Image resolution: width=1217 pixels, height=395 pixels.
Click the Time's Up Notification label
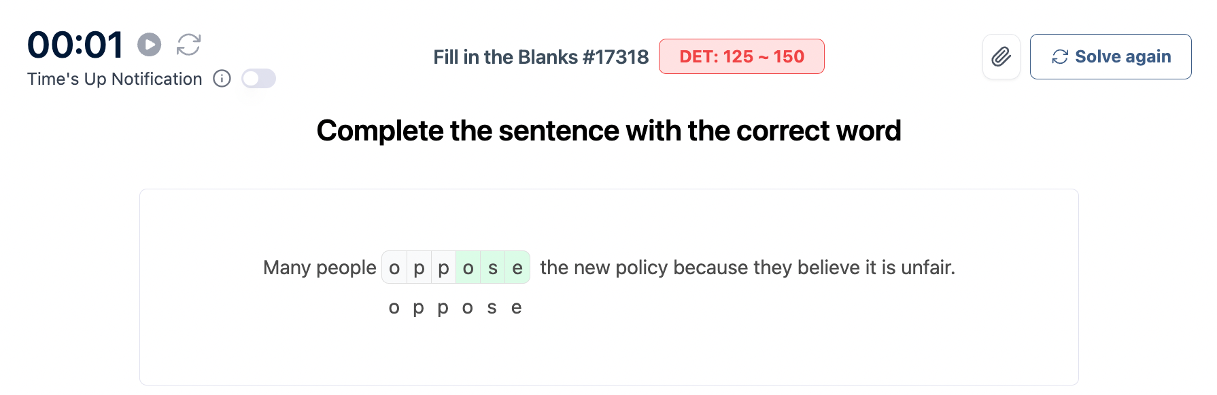pos(114,79)
